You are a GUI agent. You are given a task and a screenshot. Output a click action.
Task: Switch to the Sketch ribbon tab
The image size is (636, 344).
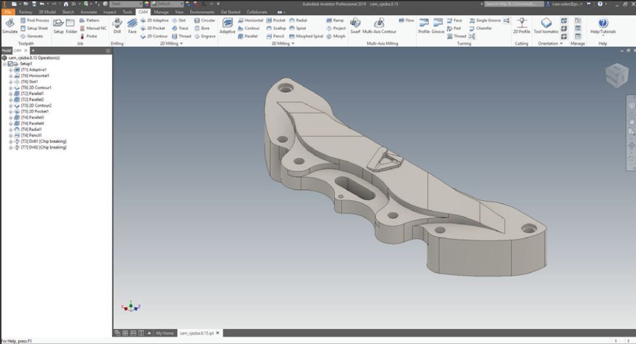tap(68, 12)
